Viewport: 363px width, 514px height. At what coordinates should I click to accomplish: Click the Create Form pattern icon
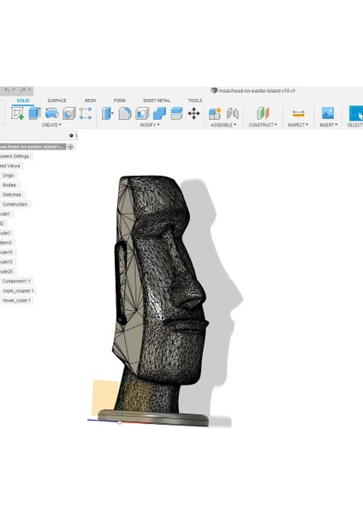tap(86, 113)
